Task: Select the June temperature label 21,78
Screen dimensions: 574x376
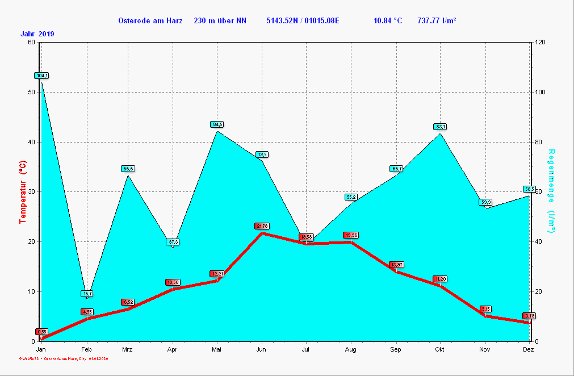Action: coord(262,226)
